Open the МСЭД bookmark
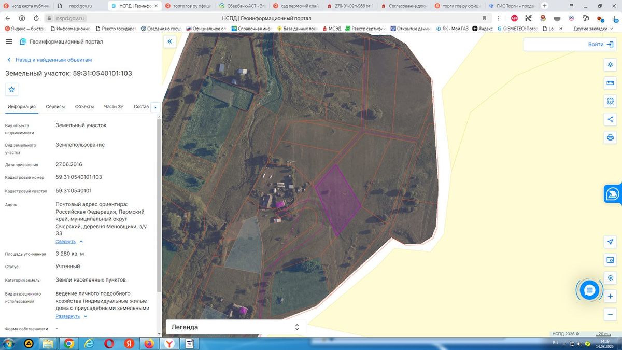This screenshot has width=622, height=350. 332,29
